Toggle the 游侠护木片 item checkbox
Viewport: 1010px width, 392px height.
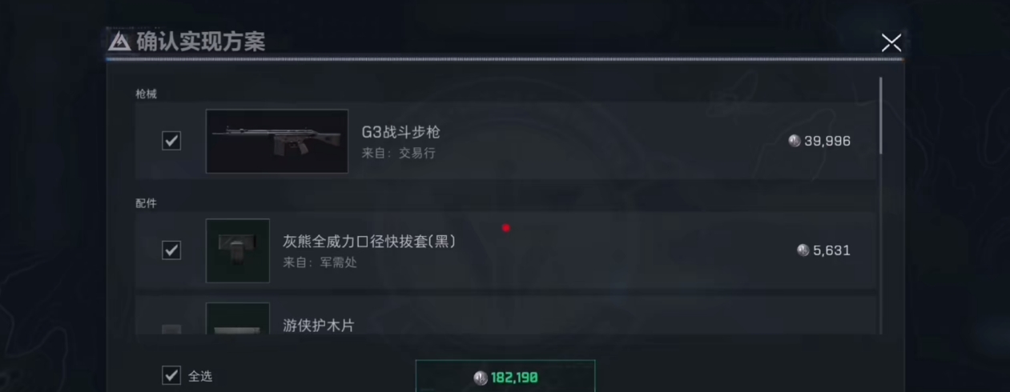tap(171, 329)
